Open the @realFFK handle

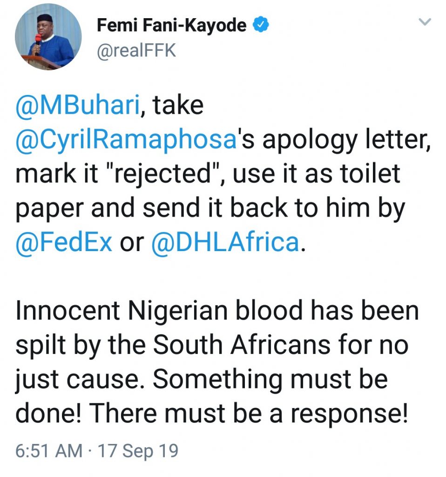[x=136, y=50]
